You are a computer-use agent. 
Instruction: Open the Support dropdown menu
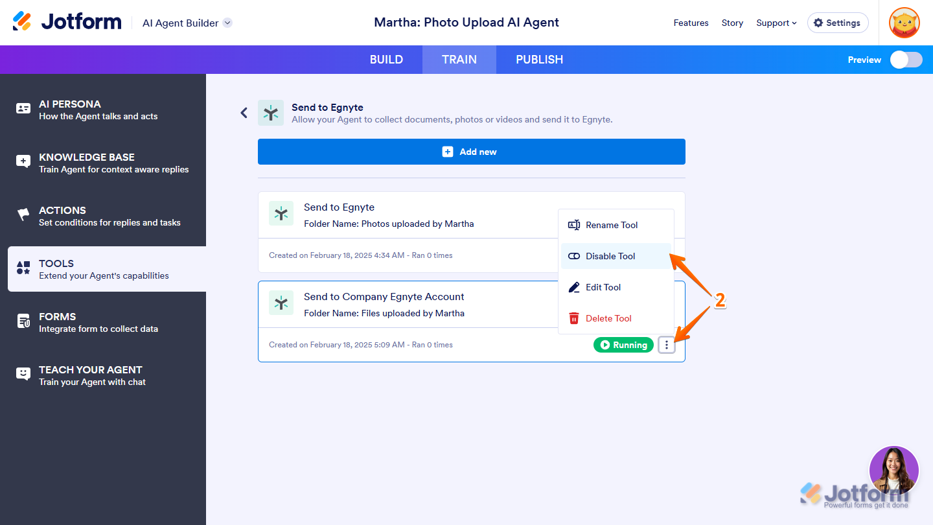[776, 23]
